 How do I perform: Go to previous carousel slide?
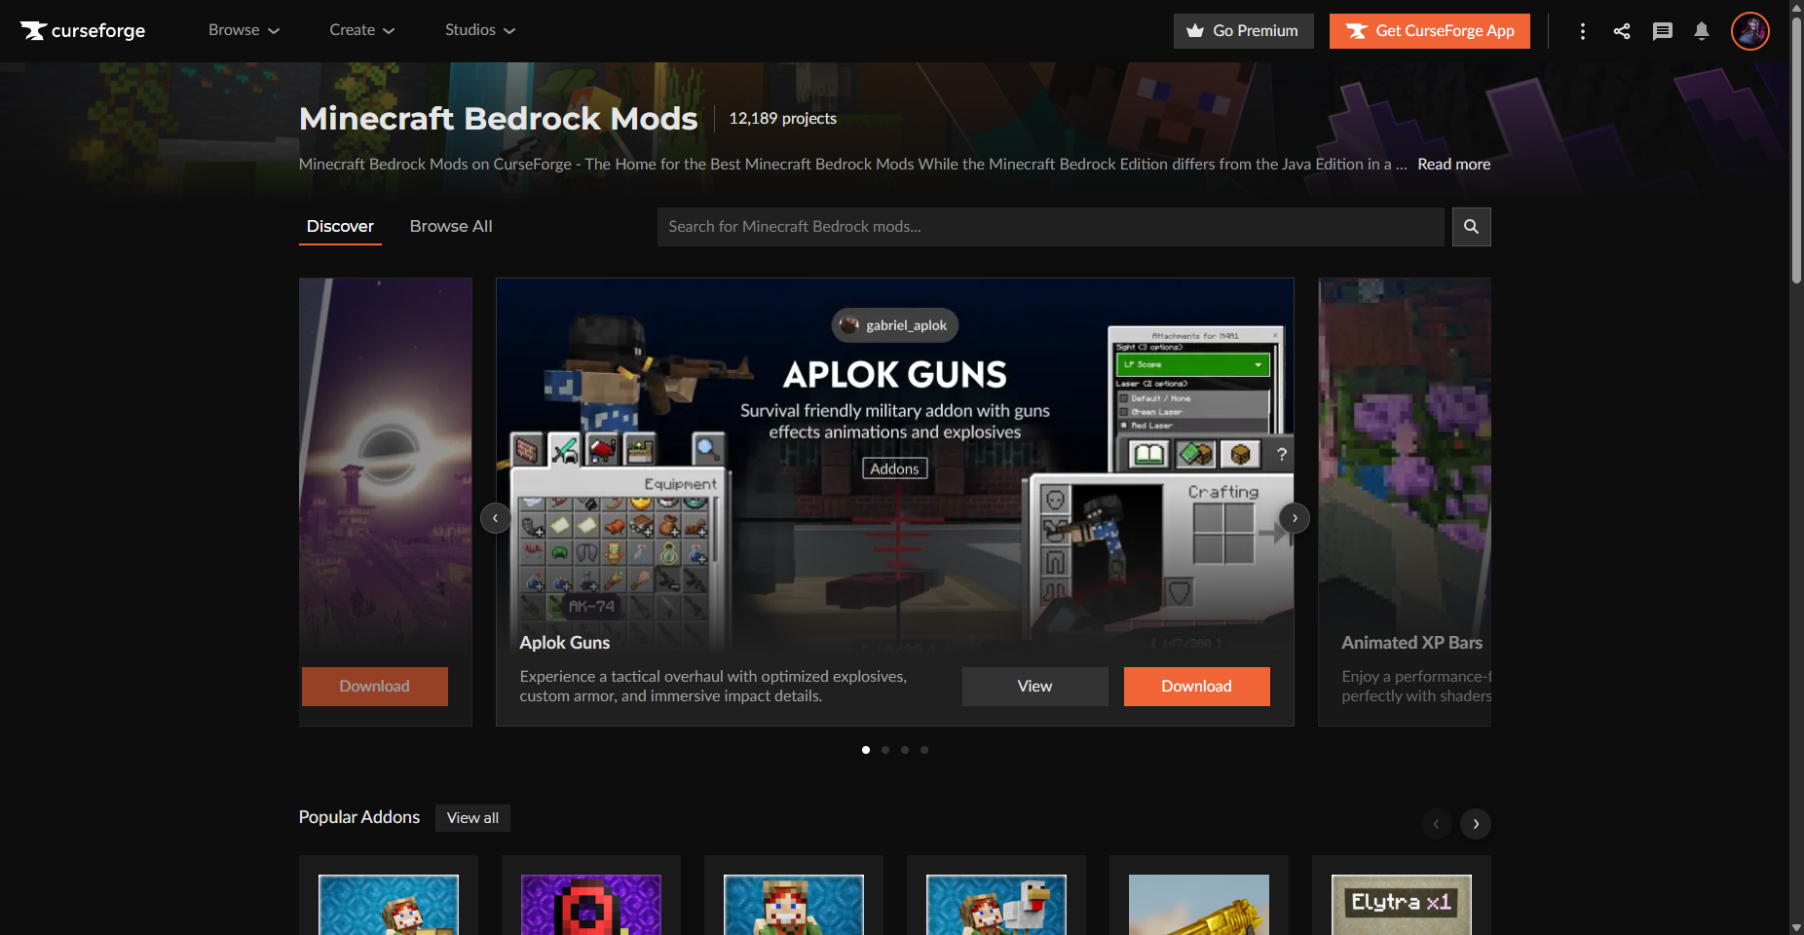496,518
